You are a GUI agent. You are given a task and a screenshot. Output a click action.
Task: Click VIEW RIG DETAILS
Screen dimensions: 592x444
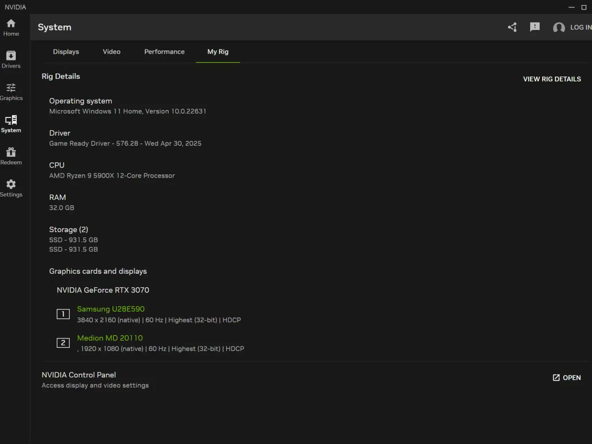pyautogui.click(x=552, y=79)
